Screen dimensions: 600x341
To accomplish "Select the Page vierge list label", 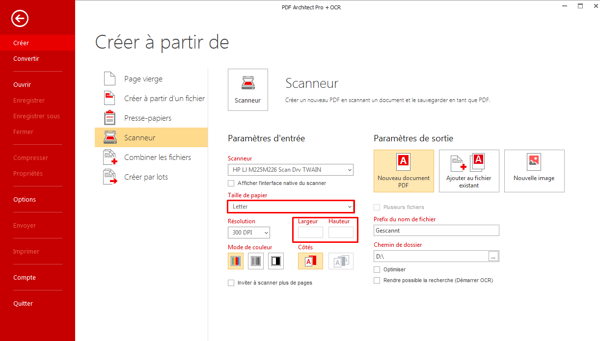I will pyautogui.click(x=143, y=79).
